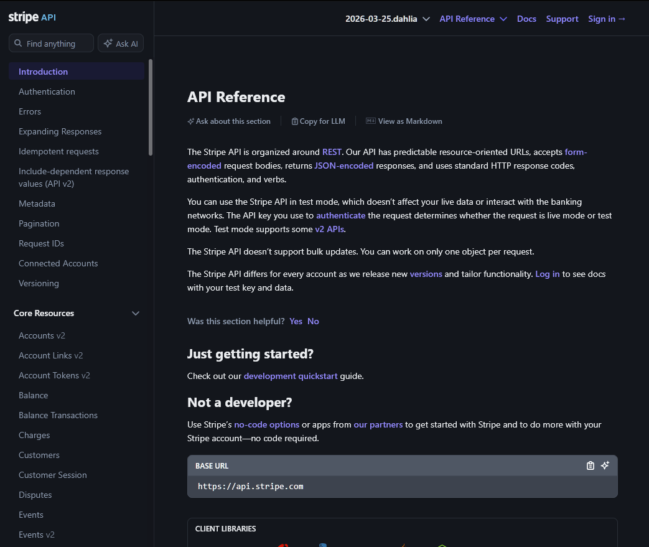Open Authentication in the sidebar

(x=47, y=91)
